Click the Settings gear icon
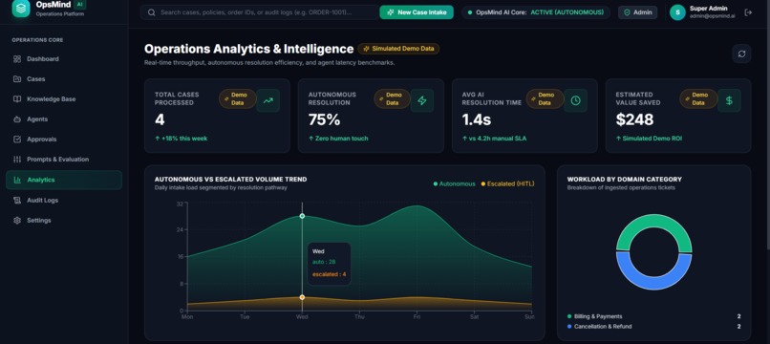This screenshot has width=770, height=344. pyautogui.click(x=17, y=221)
